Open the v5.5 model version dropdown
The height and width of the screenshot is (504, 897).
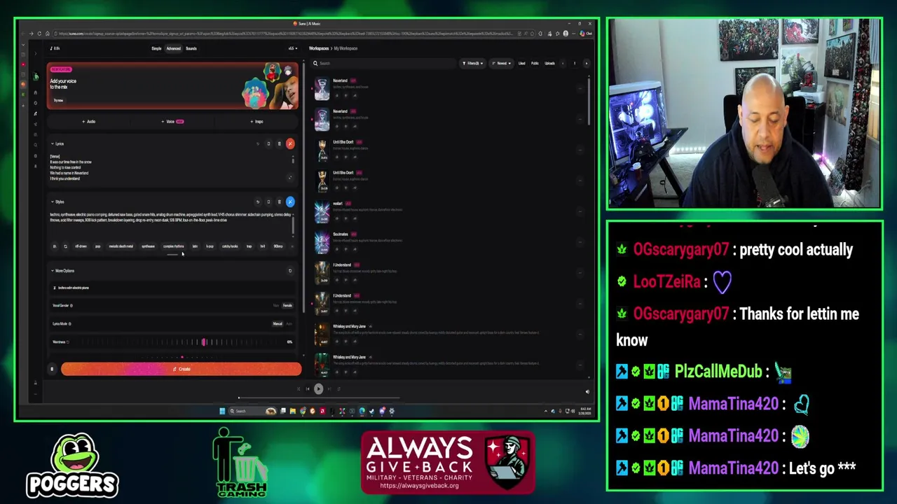(x=292, y=49)
